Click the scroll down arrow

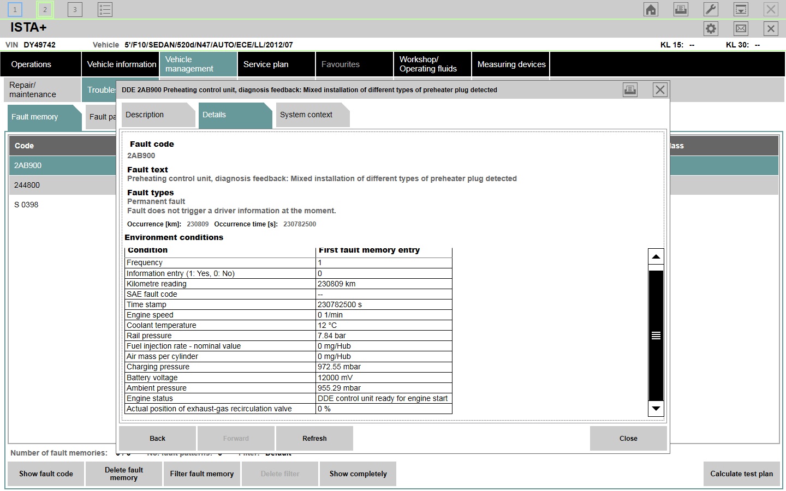point(656,409)
